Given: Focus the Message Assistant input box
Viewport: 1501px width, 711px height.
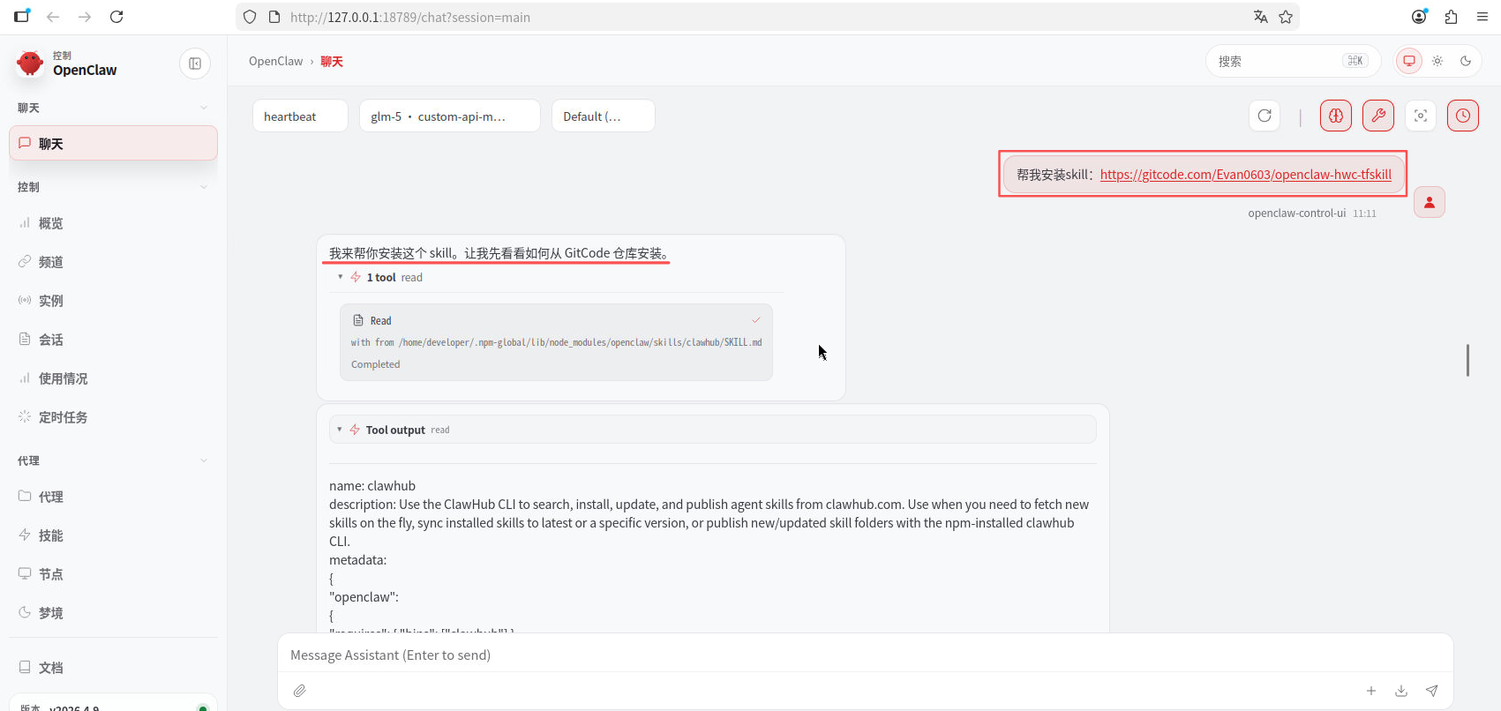Looking at the screenshot, I should 865,655.
